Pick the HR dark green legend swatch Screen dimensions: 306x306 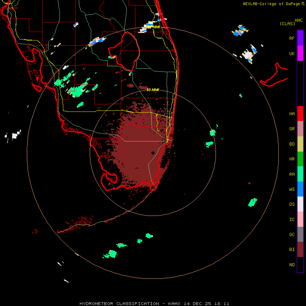coord(300,159)
